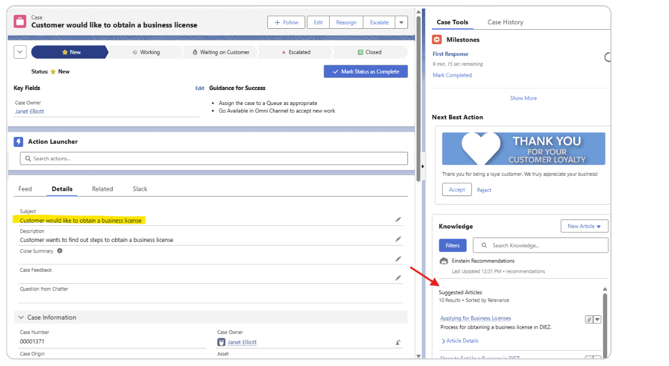Screen dimensions: 669x366
Task: Click Mark Status as Complete
Action: click(x=365, y=71)
